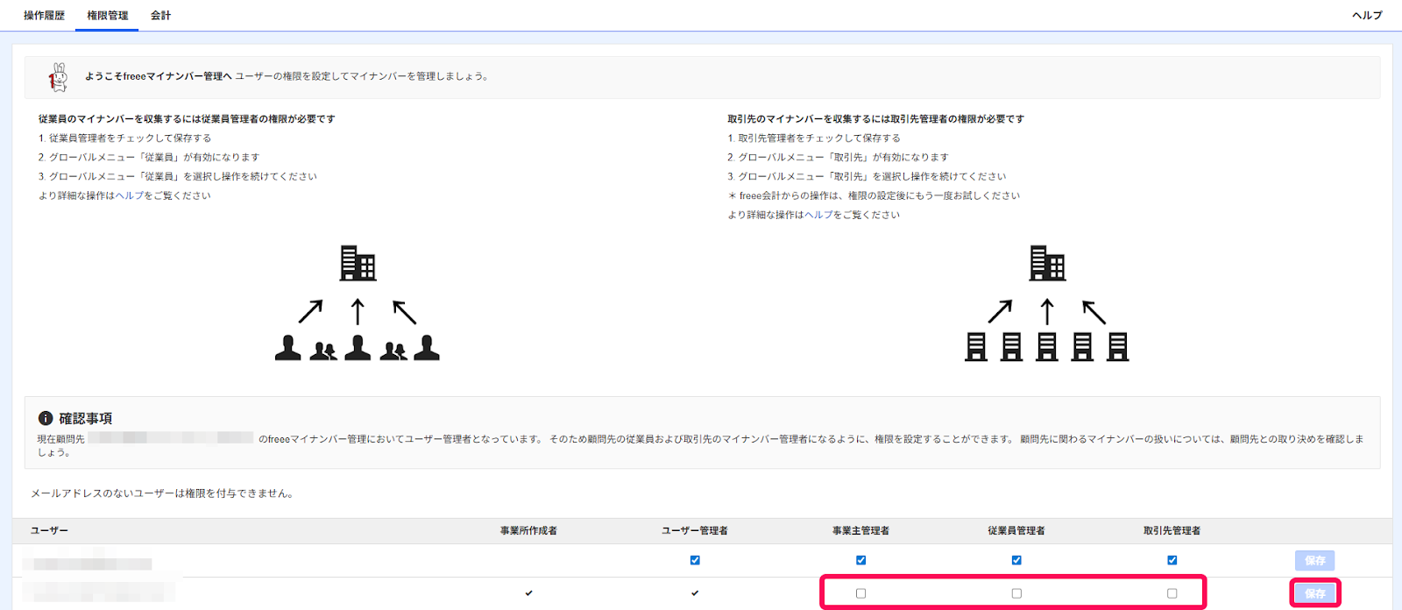Open ヘルプ link in 取引先 instructions
Image resolution: width=1402 pixels, height=610 pixels.
(x=818, y=215)
